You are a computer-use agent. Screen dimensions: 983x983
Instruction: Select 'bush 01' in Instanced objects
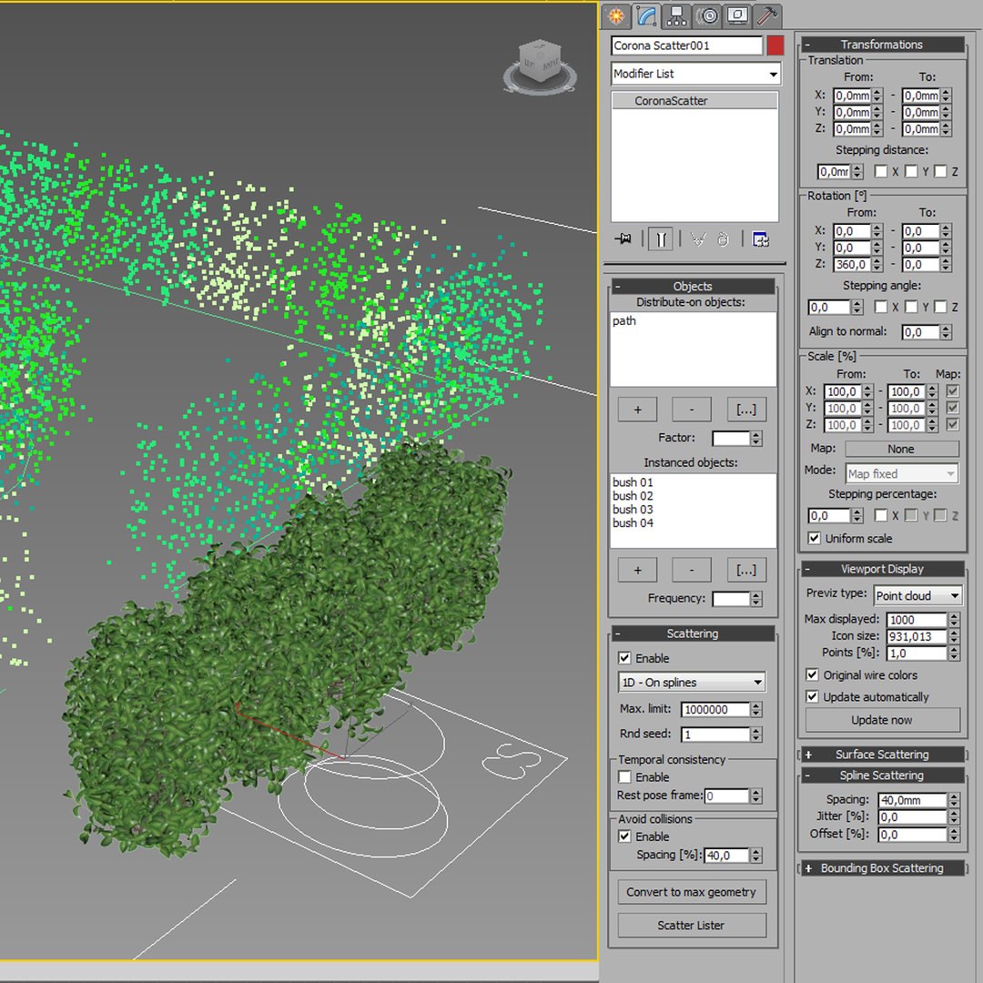click(633, 482)
